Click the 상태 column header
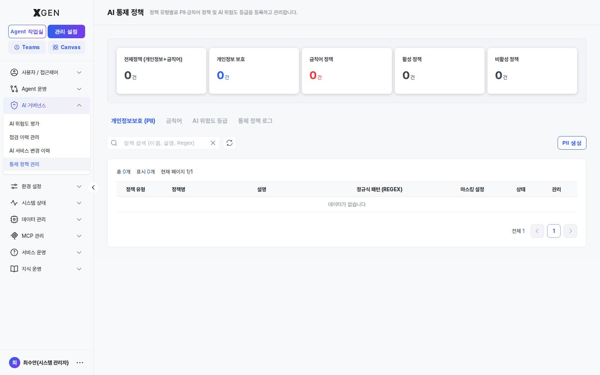 point(521,189)
